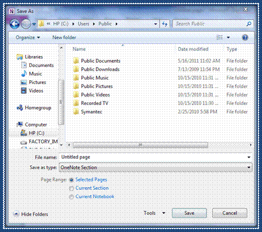
Task: Click the Public Pictures folder icon
Action: pyautogui.click(x=76, y=86)
